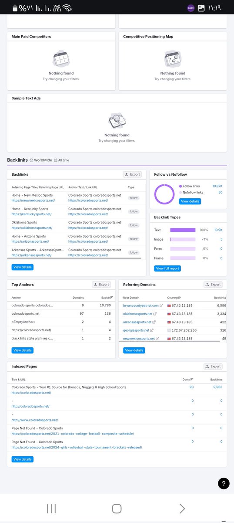Open https://oklahomasports.net/ referring page link
This screenshot has height=523, width=234.
click(x=32, y=228)
